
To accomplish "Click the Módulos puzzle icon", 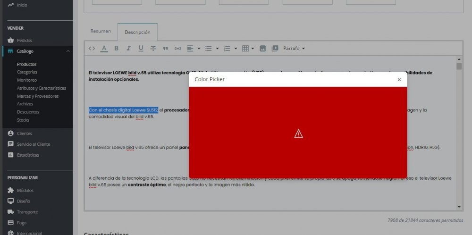I will coord(11,191).
